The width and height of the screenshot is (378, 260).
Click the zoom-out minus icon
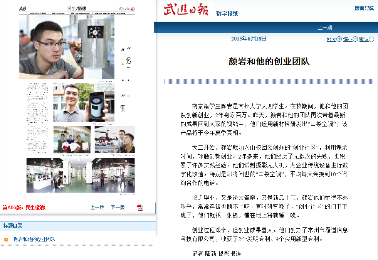tap(355, 39)
